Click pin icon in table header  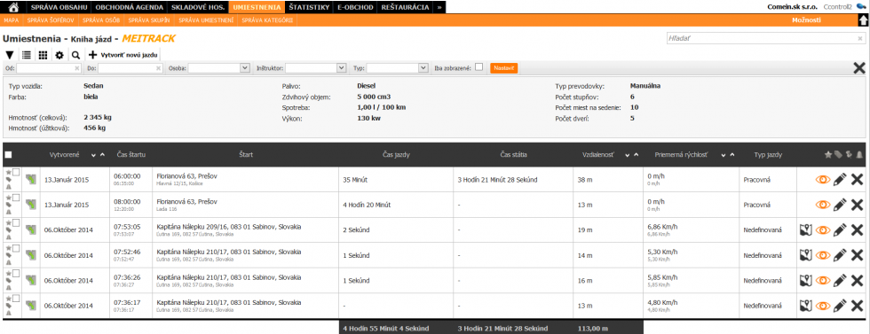tap(849, 155)
